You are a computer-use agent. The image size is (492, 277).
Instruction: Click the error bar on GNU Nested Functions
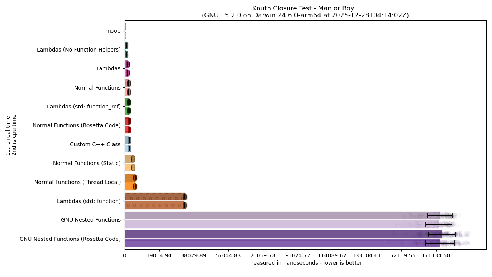coord(440,216)
